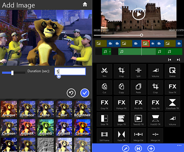This screenshot has height=152, width=184.
Task: Click the Split tool icon
Action: click(138, 71)
